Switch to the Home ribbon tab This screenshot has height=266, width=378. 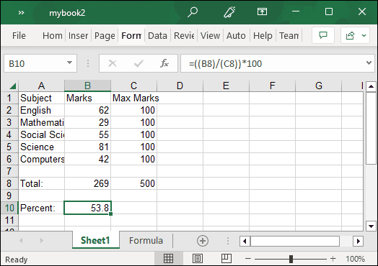click(53, 35)
